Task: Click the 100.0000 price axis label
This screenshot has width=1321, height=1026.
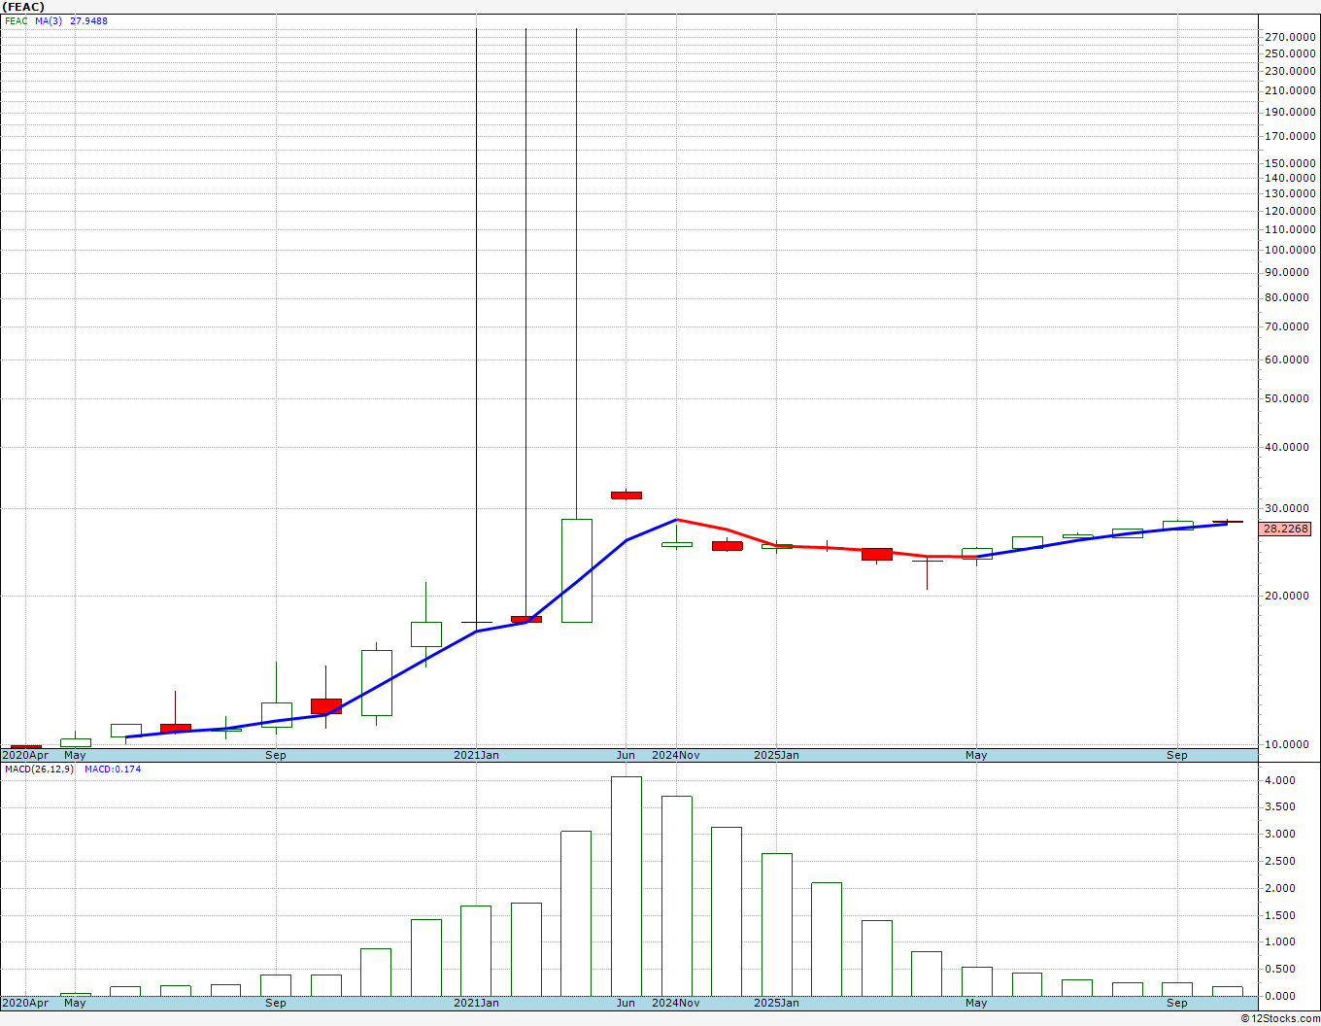Action: pyautogui.click(x=1290, y=250)
